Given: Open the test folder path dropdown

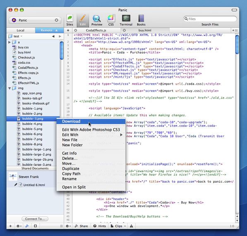Looking at the screenshot, I should pos(15,36).
